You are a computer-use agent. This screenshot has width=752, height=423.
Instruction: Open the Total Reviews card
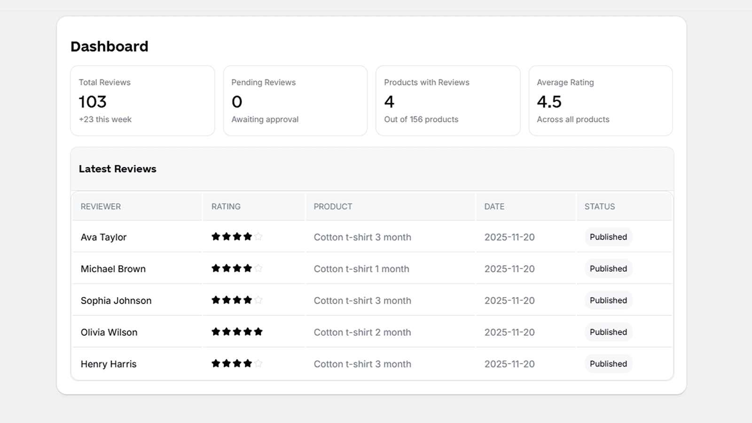coord(142,101)
